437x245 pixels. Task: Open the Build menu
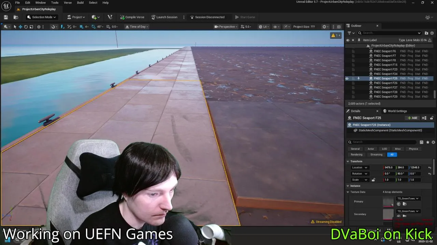pos(80,3)
